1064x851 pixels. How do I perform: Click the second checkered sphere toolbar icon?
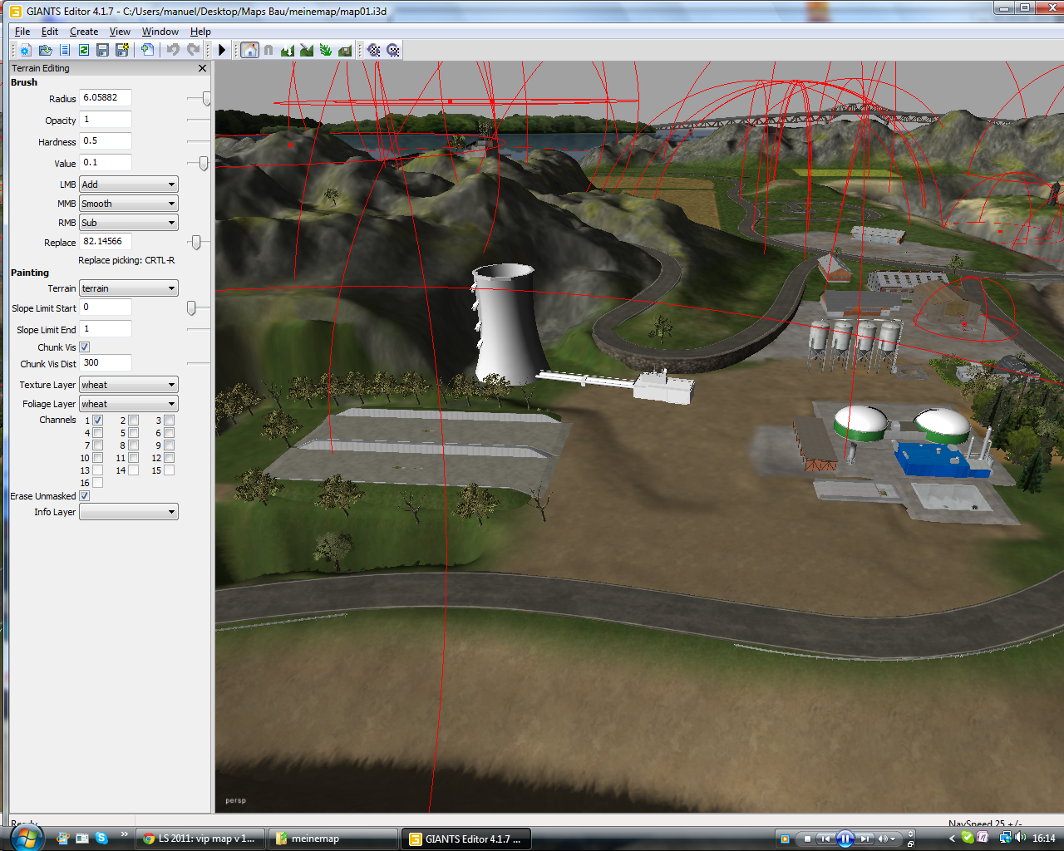(393, 51)
